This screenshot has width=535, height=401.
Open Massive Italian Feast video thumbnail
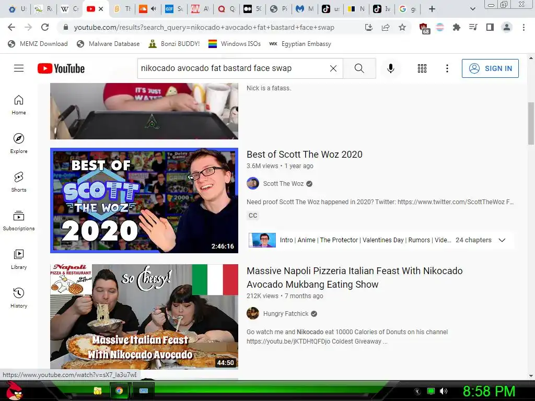pyautogui.click(x=144, y=316)
